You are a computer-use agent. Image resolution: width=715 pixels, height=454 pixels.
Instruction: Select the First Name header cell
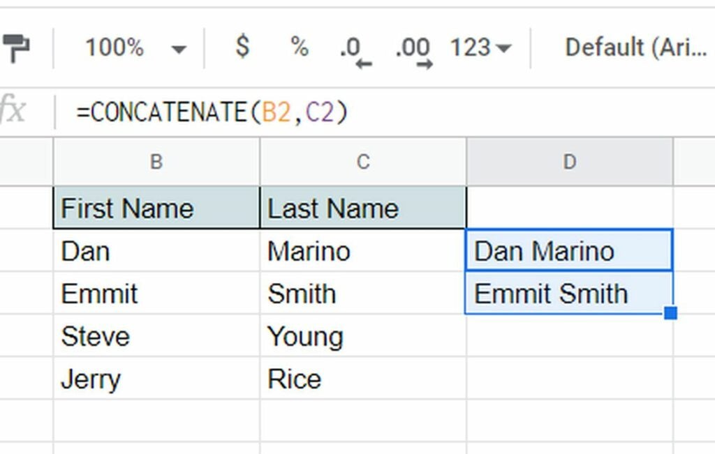click(156, 208)
